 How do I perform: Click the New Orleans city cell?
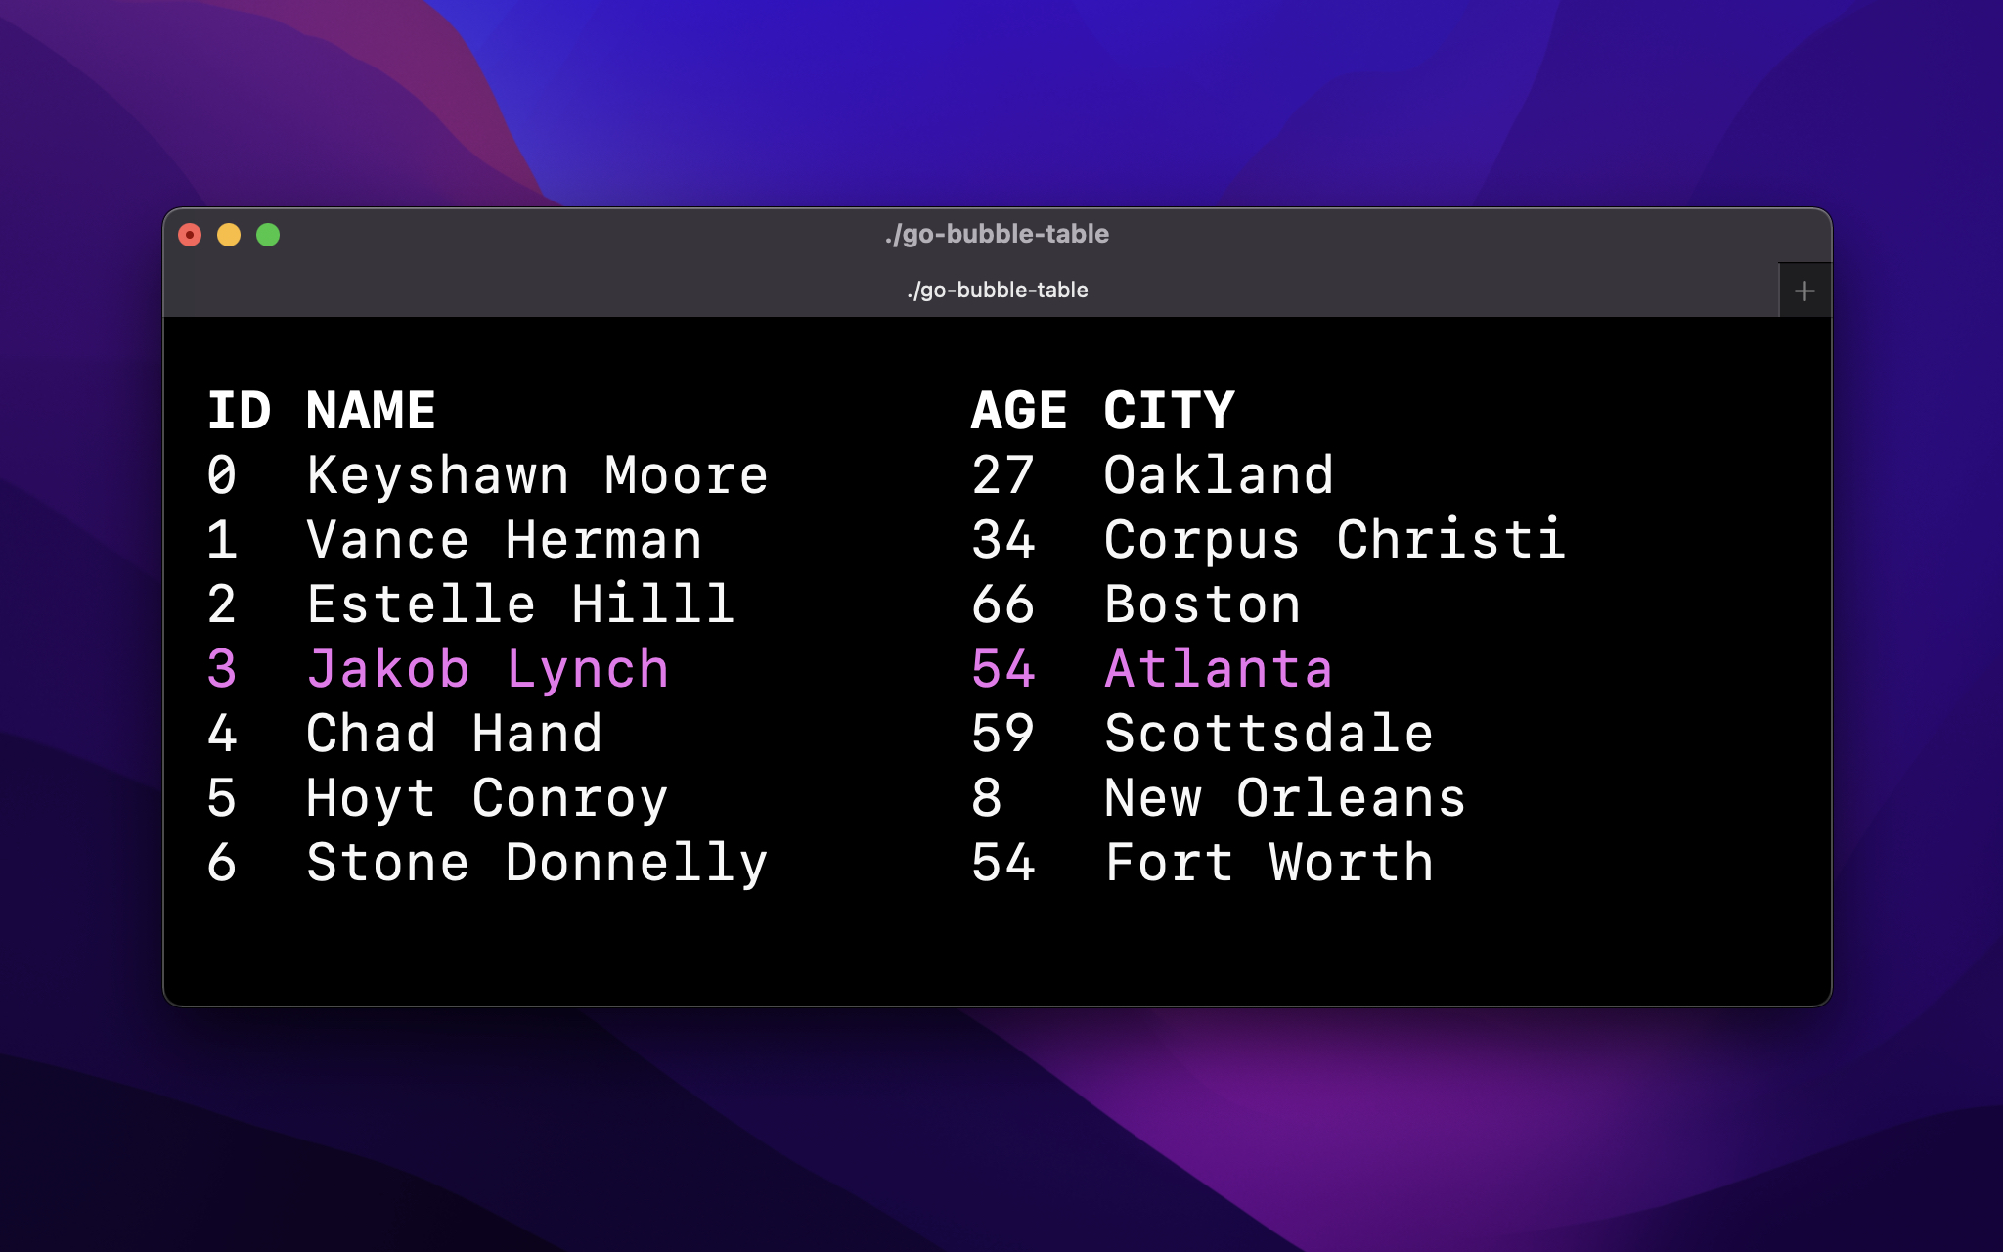(x=1284, y=798)
